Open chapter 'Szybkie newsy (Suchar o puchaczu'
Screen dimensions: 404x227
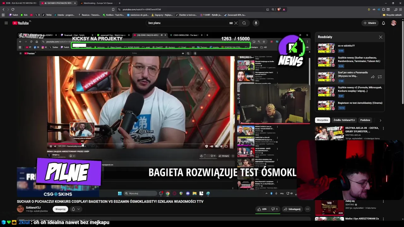pyautogui.click(x=359, y=59)
